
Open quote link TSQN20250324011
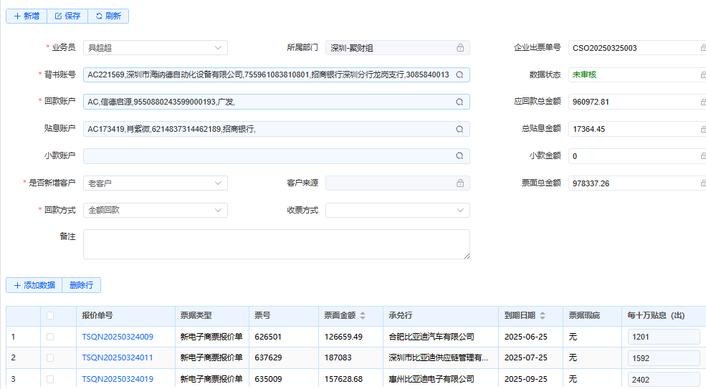118,357
